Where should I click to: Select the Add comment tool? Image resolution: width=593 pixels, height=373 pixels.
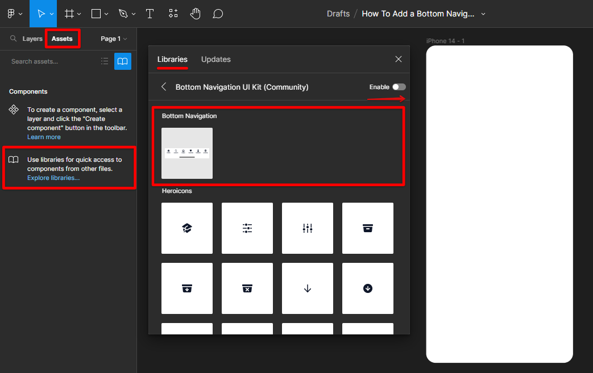[x=217, y=14]
